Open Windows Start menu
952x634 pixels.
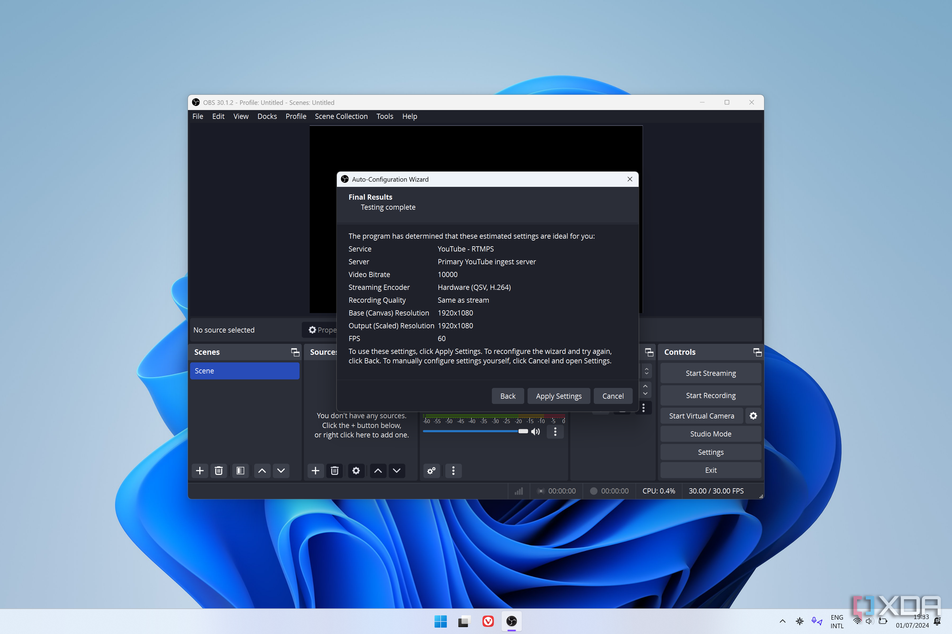point(440,622)
